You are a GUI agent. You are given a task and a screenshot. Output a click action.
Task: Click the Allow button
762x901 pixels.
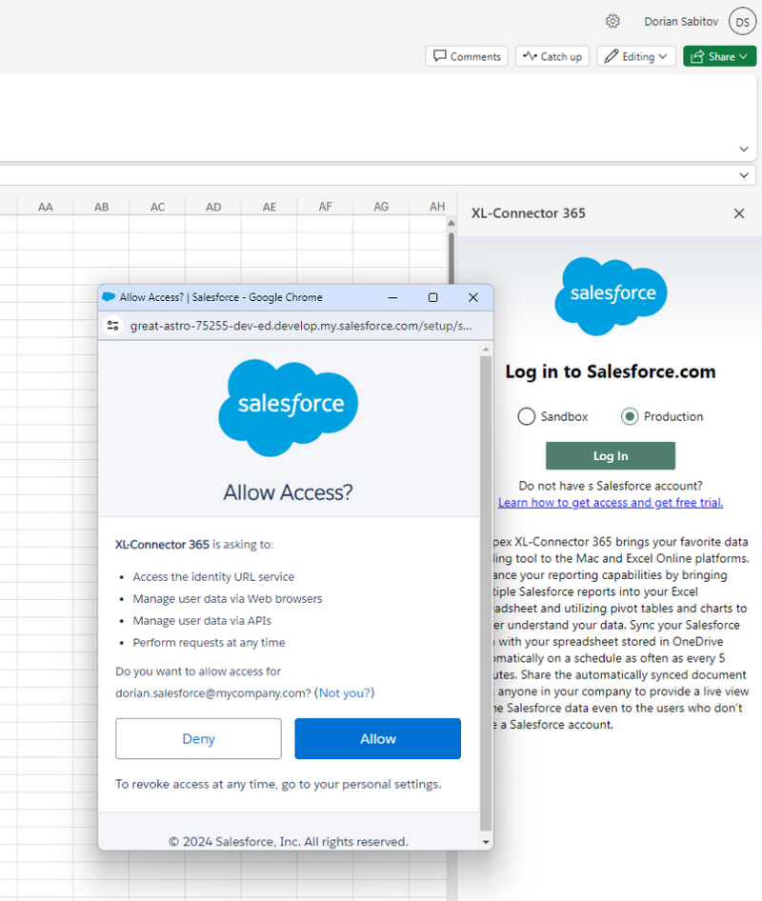(377, 738)
